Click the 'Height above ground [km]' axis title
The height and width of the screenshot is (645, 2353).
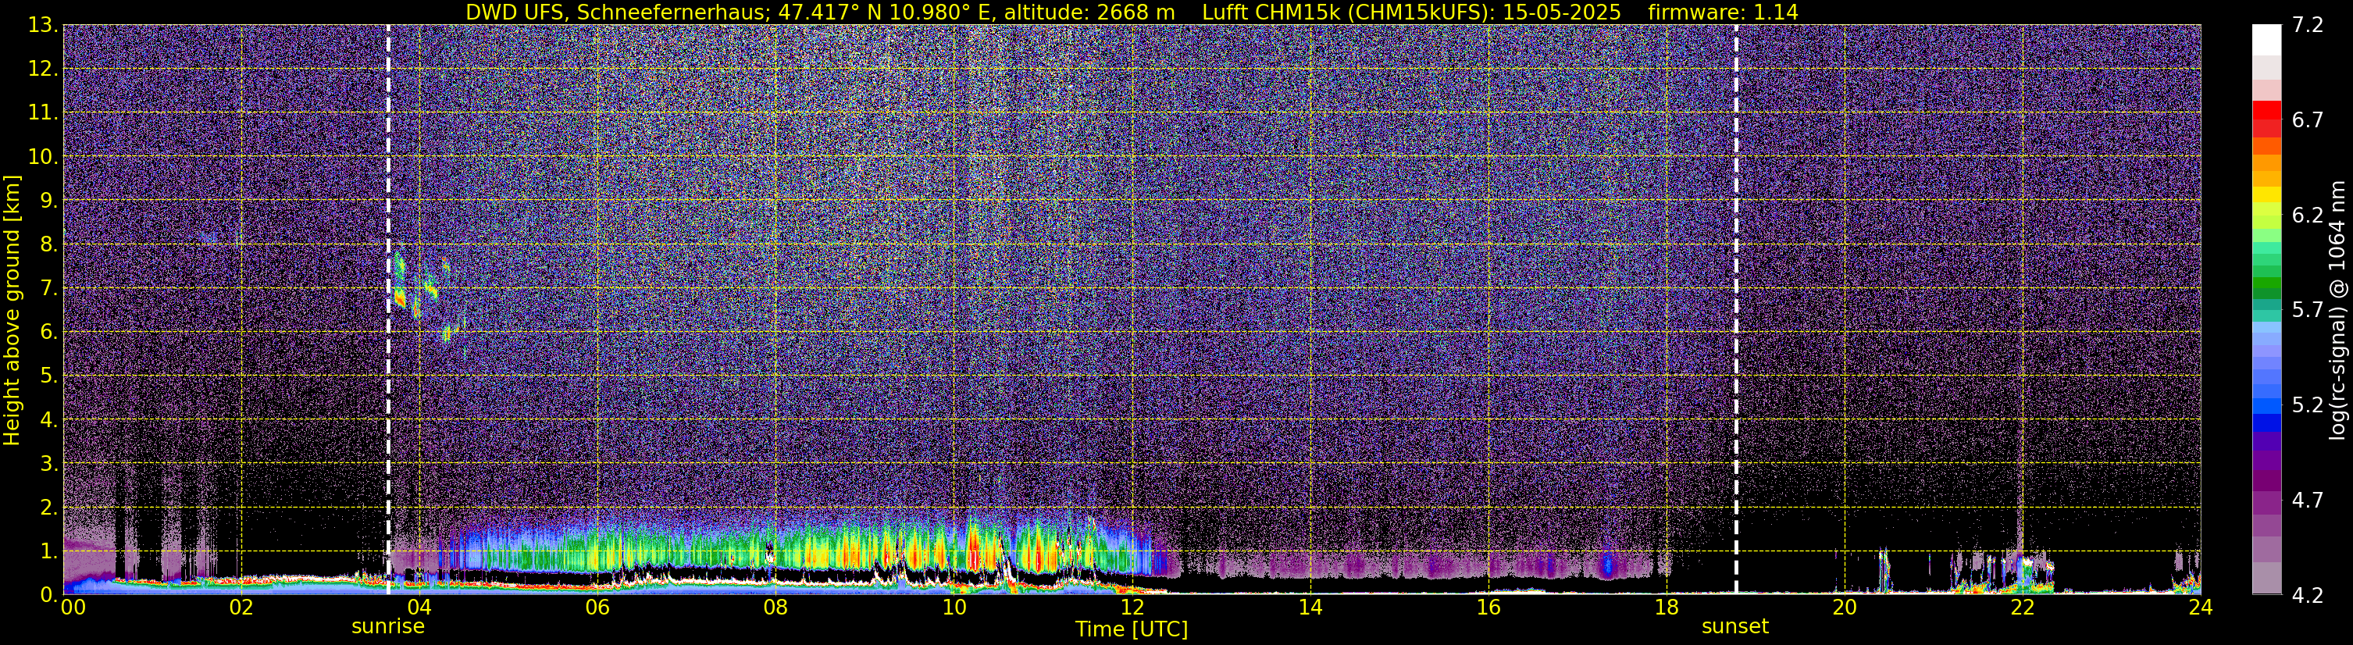coord(12,311)
